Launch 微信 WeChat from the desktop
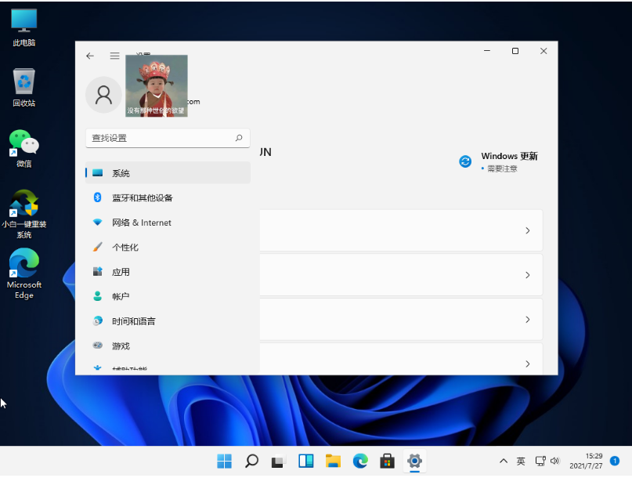Image resolution: width=632 pixels, height=478 pixels. [24, 147]
